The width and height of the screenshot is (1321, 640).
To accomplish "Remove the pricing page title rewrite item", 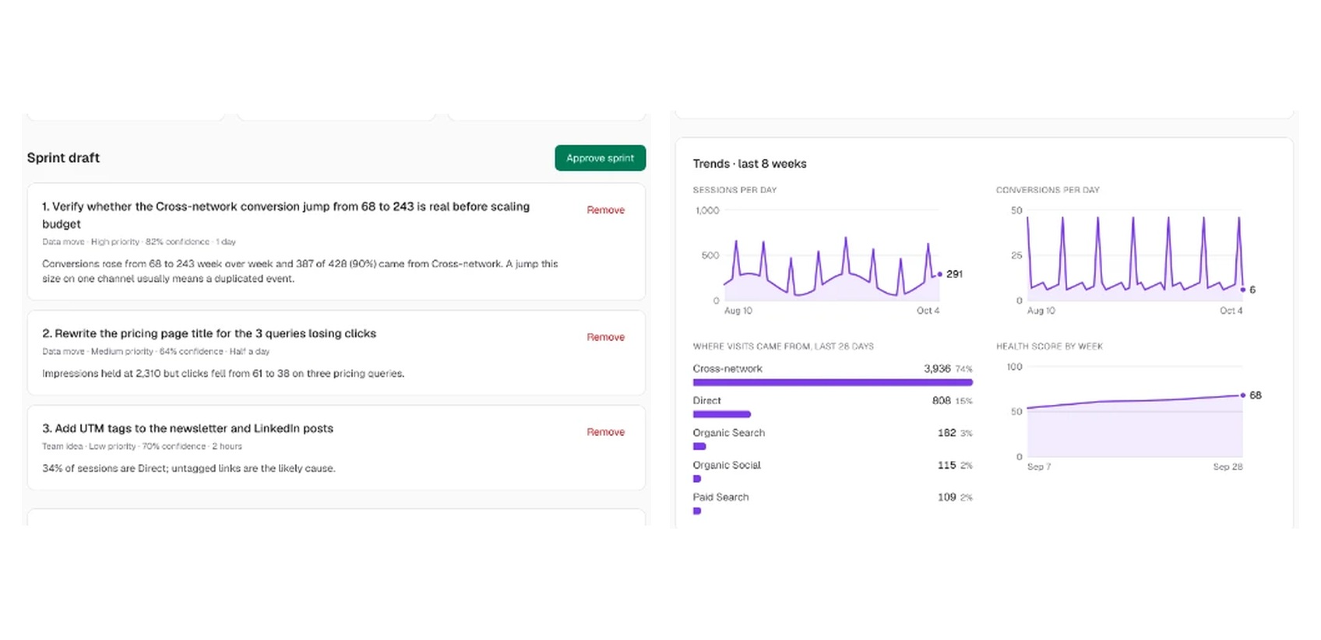I will (605, 337).
